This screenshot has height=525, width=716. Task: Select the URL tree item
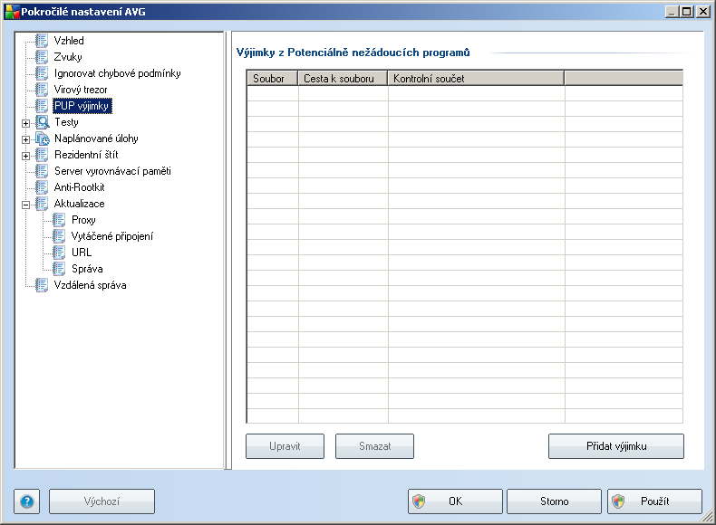coord(82,253)
